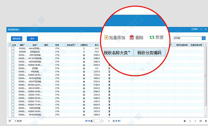Image resolution: width=208 pixels, height=126 pixels.
Task: Jump to the last page
Action: (x=119, y=121)
